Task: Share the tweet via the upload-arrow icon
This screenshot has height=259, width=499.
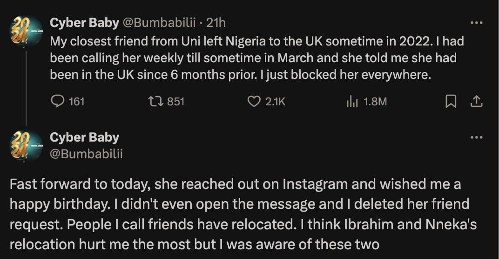Action: pyautogui.click(x=476, y=101)
